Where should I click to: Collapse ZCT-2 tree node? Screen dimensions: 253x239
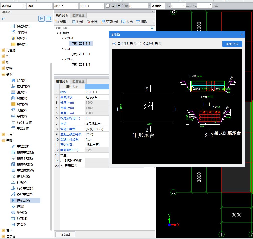click(63, 49)
